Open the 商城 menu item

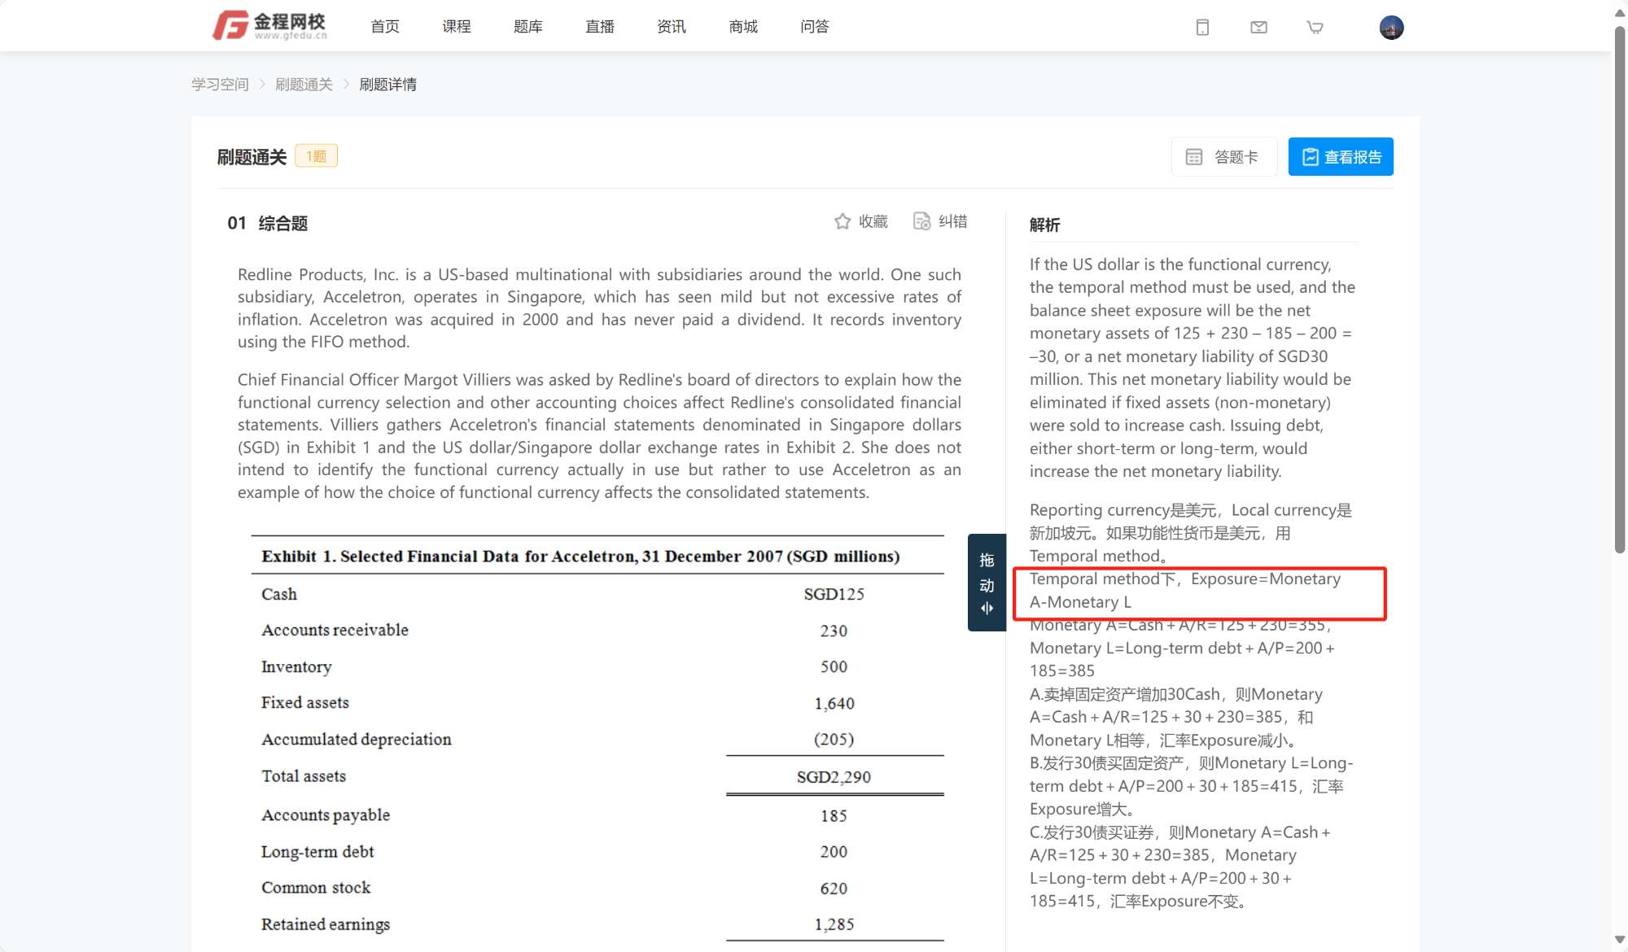click(x=743, y=27)
